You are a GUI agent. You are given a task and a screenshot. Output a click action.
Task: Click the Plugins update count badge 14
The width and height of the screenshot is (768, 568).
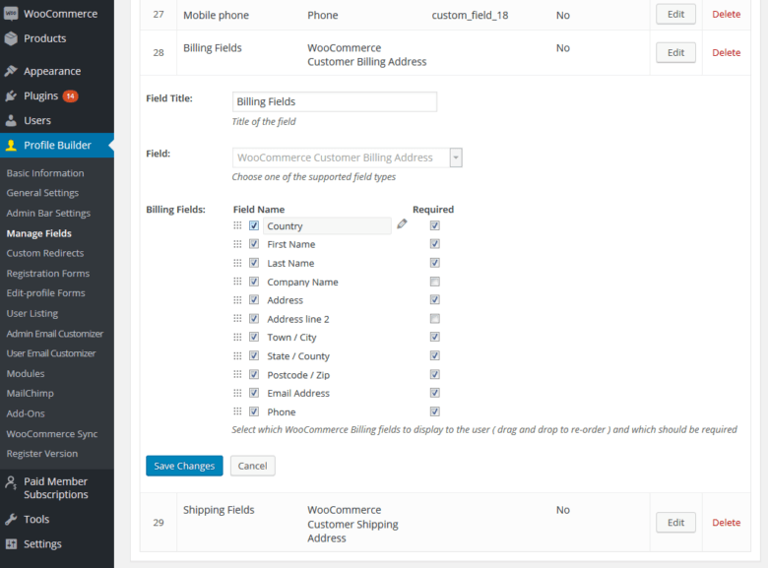pos(70,95)
